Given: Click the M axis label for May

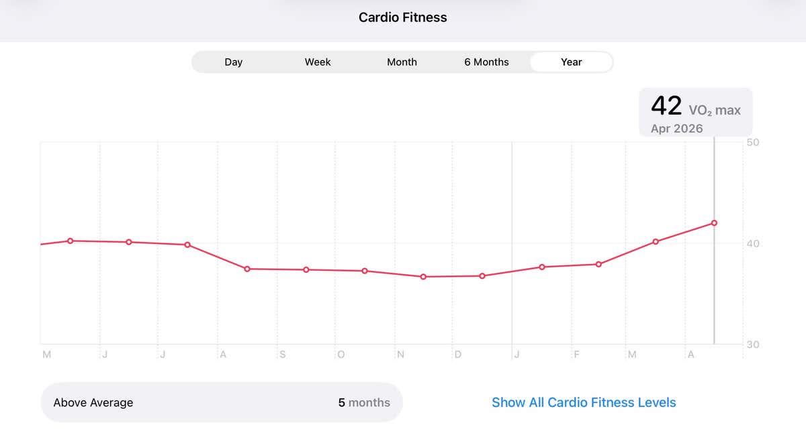Looking at the screenshot, I should 46,354.
